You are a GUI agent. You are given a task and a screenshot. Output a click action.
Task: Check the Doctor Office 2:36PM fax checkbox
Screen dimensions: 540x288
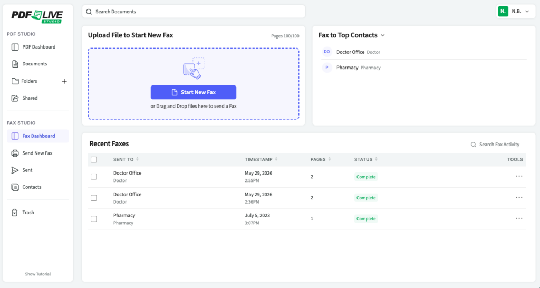[94, 198]
